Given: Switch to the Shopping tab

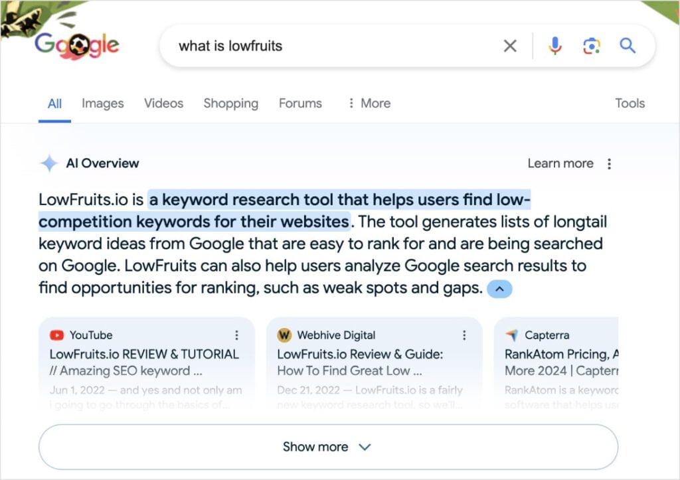Looking at the screenshot, I should [230, 103].
